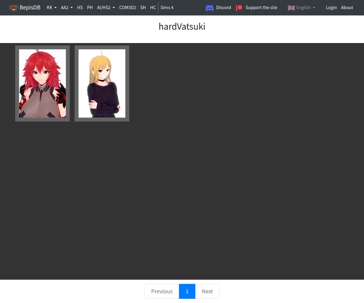Click the UK flag language icon
The image size is (364, 303).
click(291, 8)
